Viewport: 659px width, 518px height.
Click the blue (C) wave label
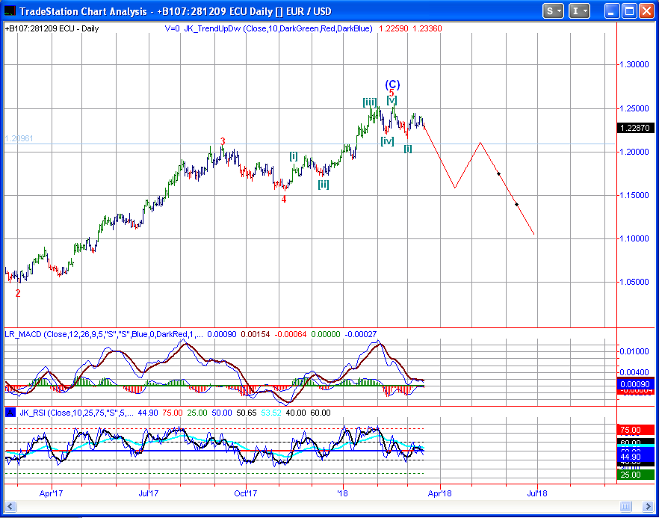tap(392, 84)
